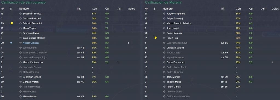Select info icon next to Hibert Ruiz
The height and width of the screenshot is (100, 280).
click(x=164, y=38)
